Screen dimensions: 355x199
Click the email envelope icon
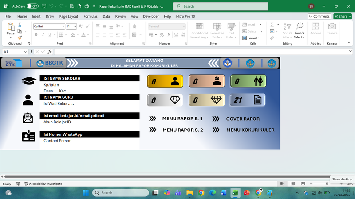pyautogui.click(x=28, y=118)
